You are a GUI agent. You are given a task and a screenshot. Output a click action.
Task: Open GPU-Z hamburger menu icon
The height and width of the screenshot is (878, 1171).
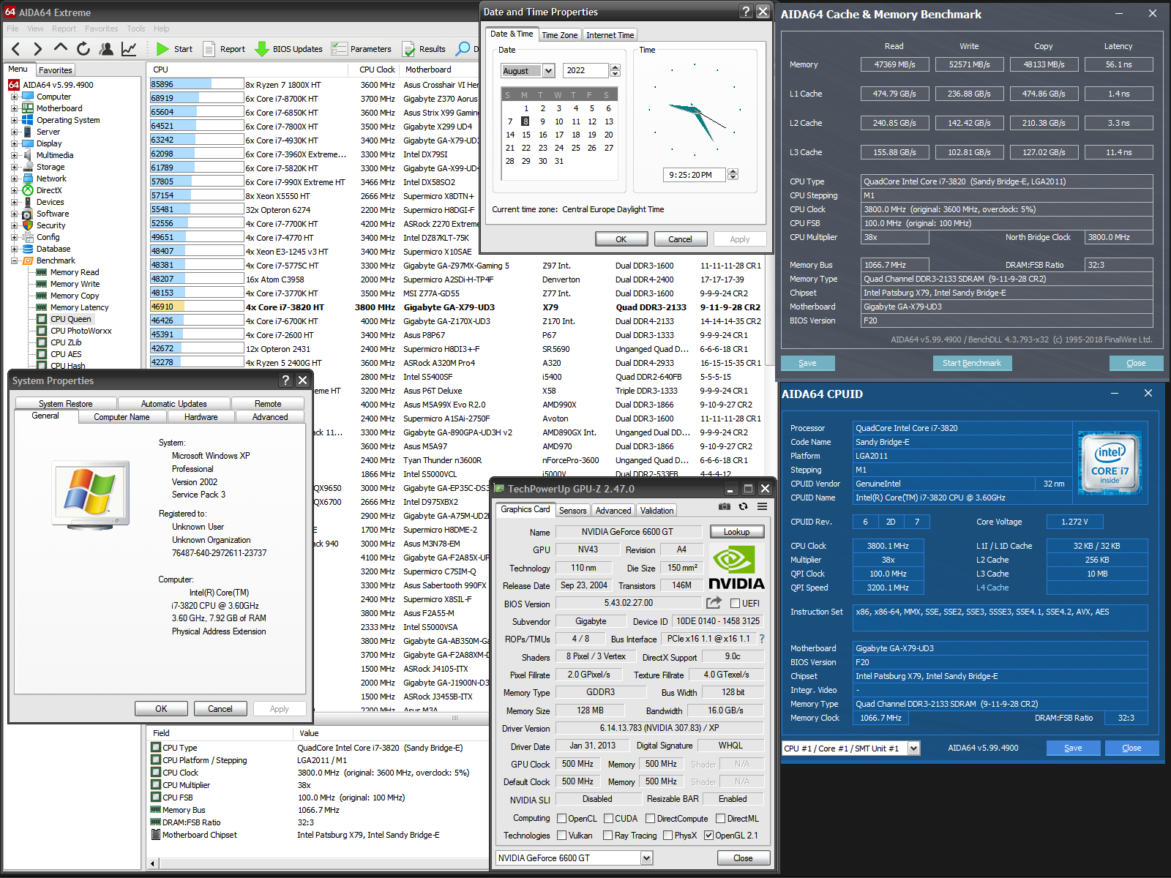762,506
